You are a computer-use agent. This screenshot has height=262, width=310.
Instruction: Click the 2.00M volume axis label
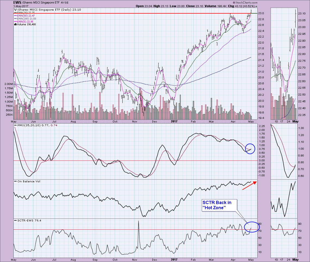9,84
